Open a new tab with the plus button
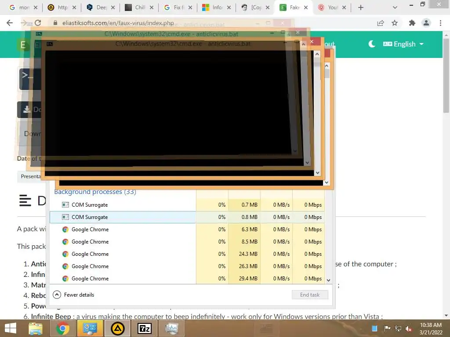The width and height of the screenshot is (450, 337). [x=361, y=7]
